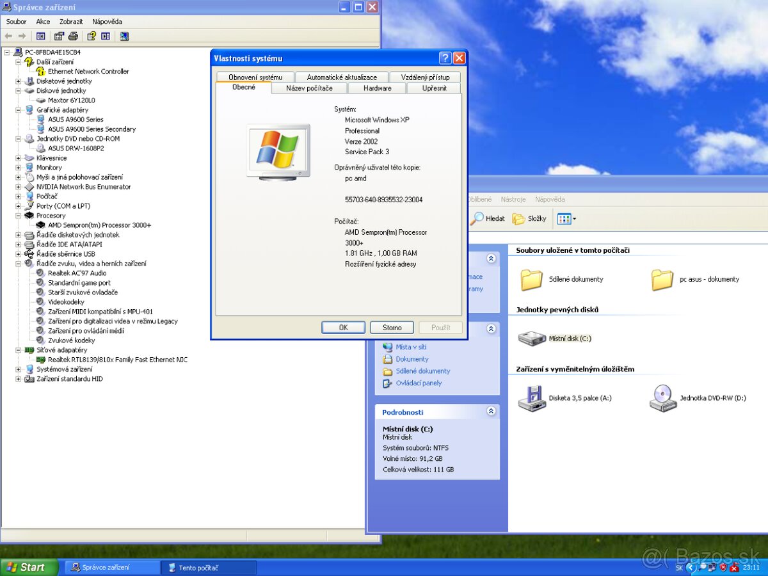Expand the Síťové adaptéry tree node
The width and height of the screenshot is (768, 576).
19,350
